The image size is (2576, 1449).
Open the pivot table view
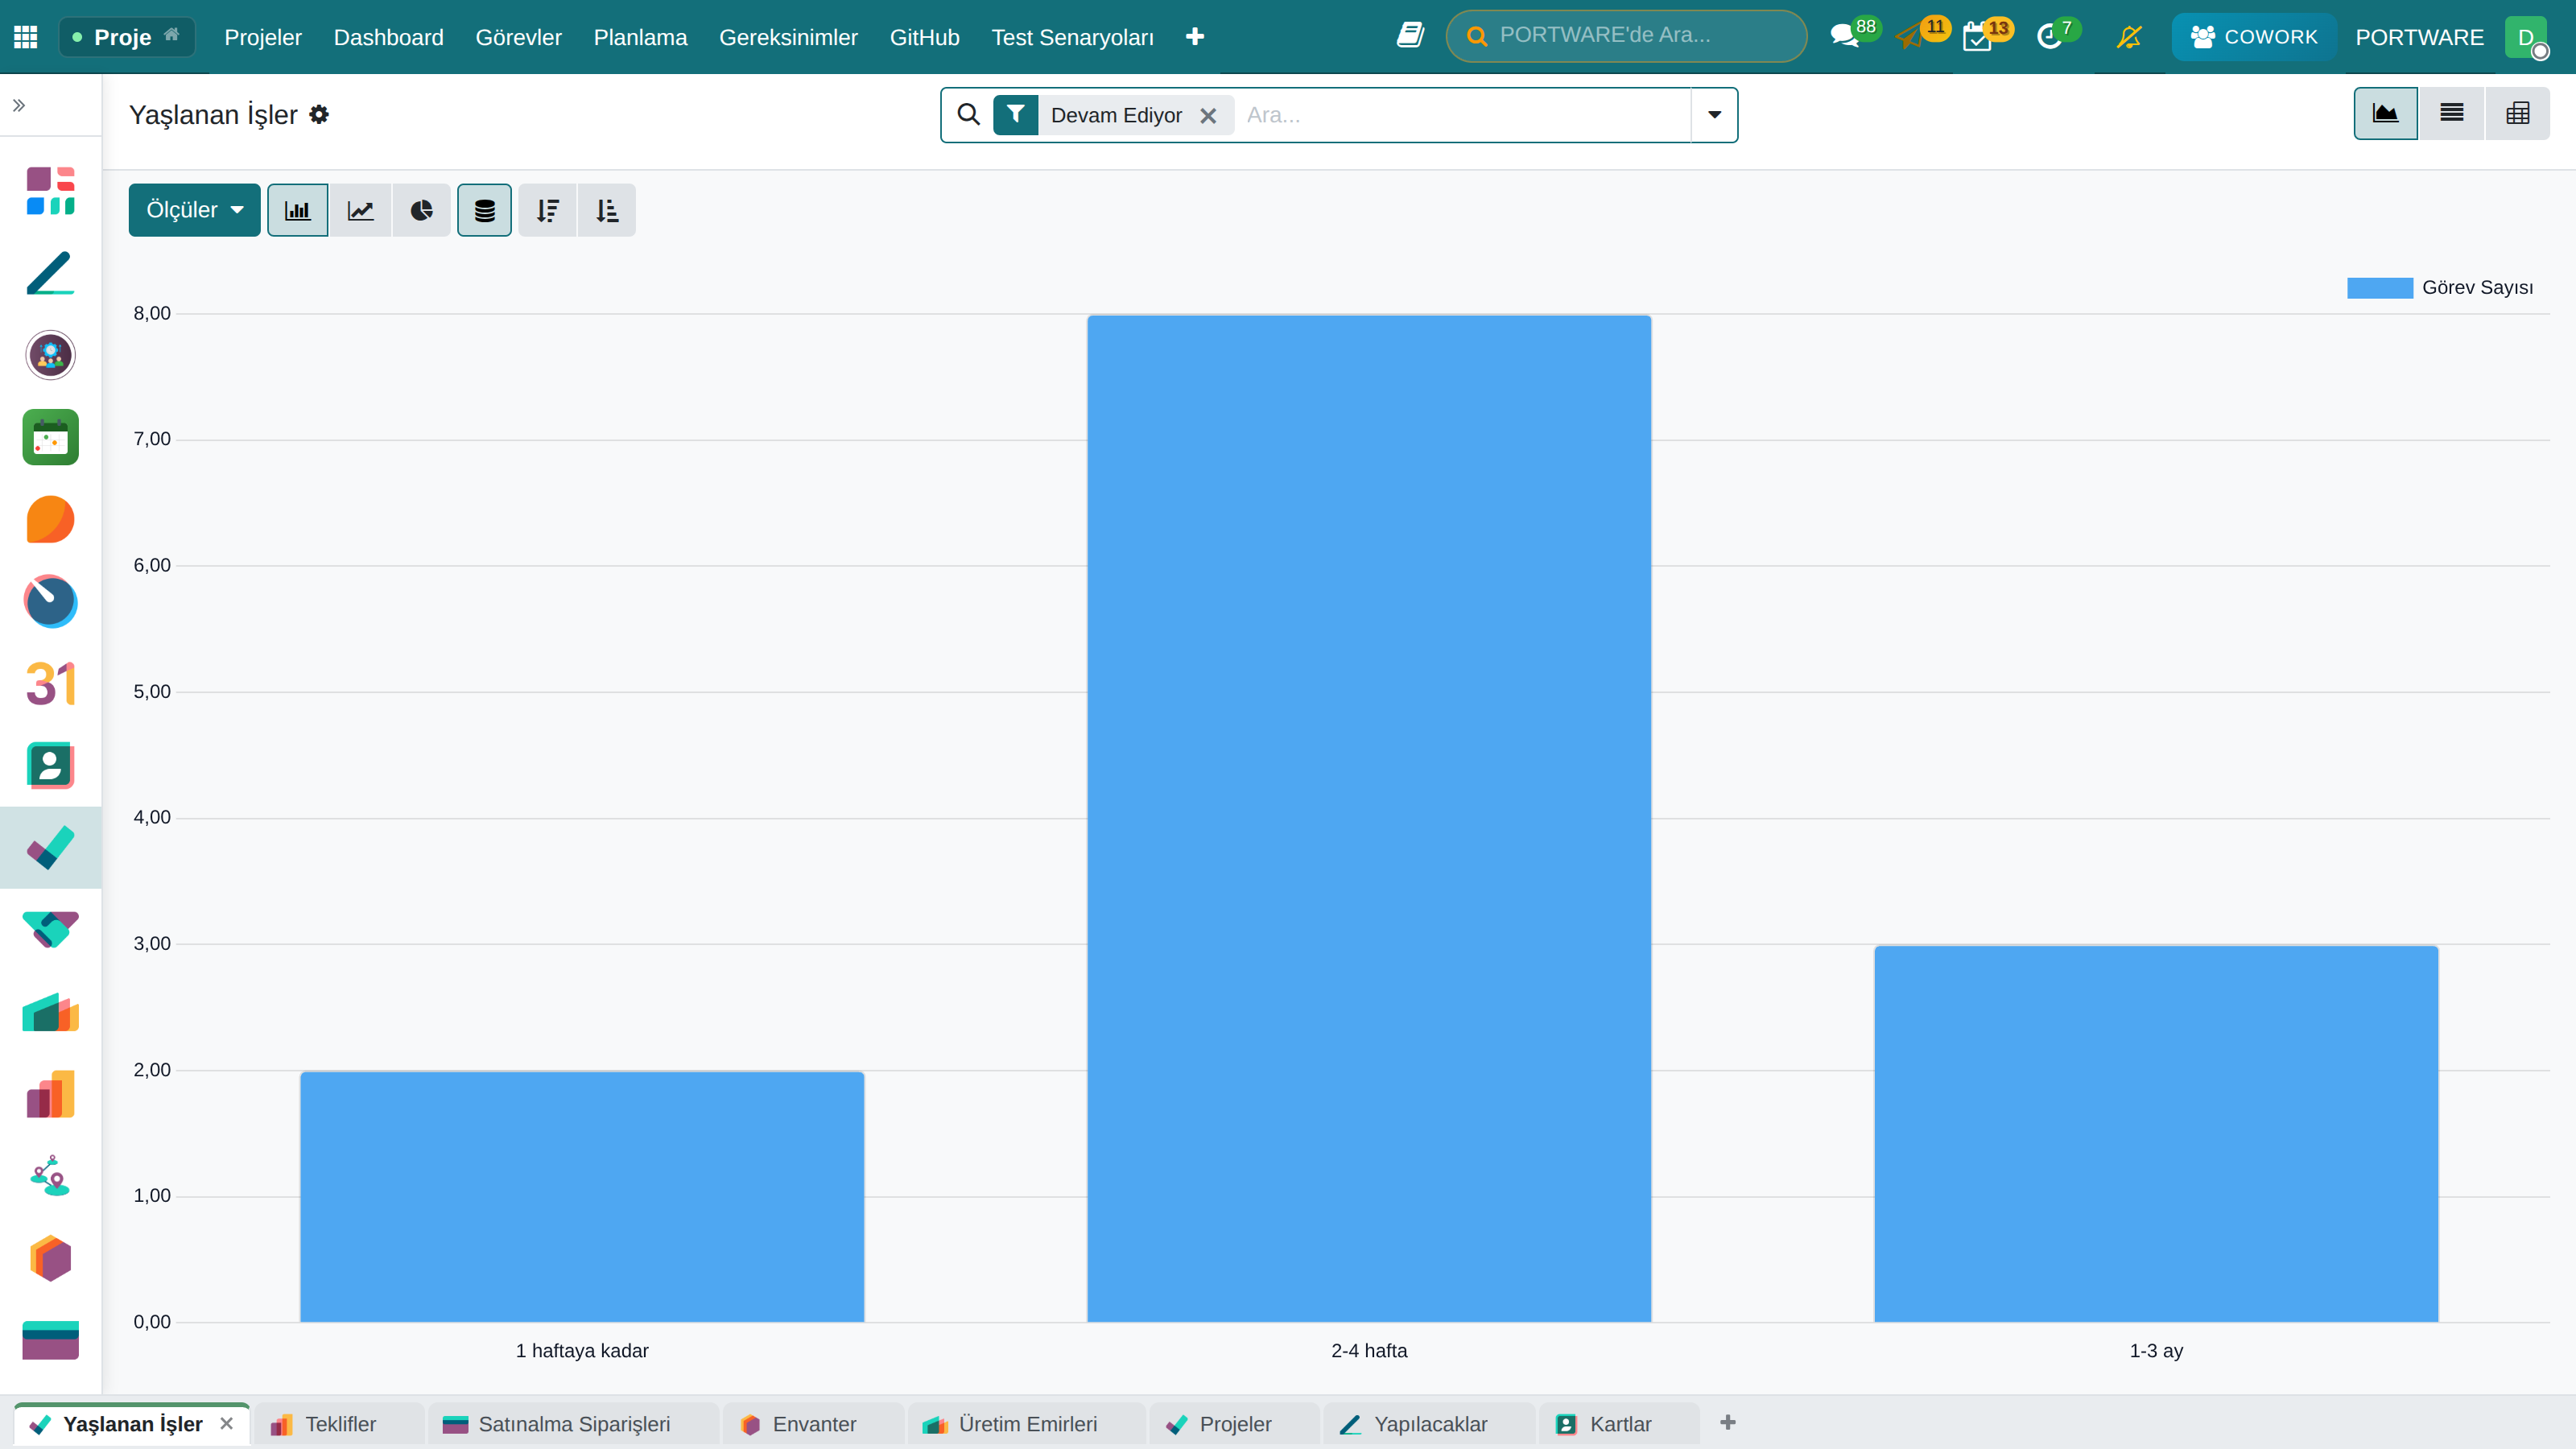click(2518, 113)
